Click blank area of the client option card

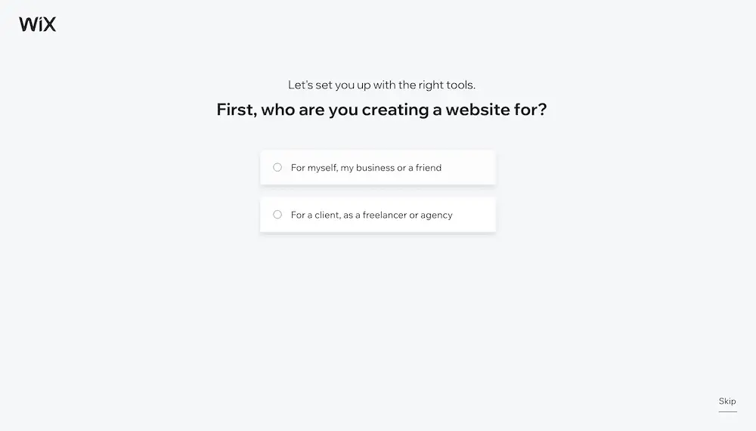(x=475, y=215)
